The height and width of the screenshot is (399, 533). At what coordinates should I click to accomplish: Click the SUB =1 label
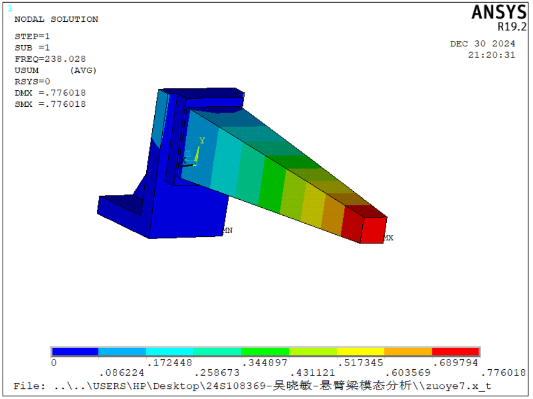coord(32,47)
